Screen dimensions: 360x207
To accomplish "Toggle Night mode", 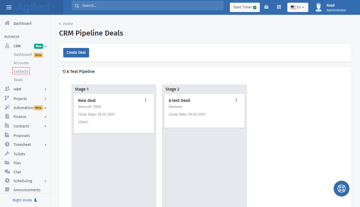I will pos(25,200).
